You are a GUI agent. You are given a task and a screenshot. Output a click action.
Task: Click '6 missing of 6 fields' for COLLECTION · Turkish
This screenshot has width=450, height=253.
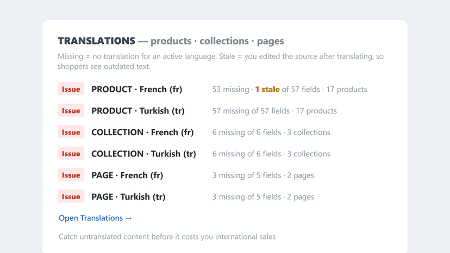(247, 154)
